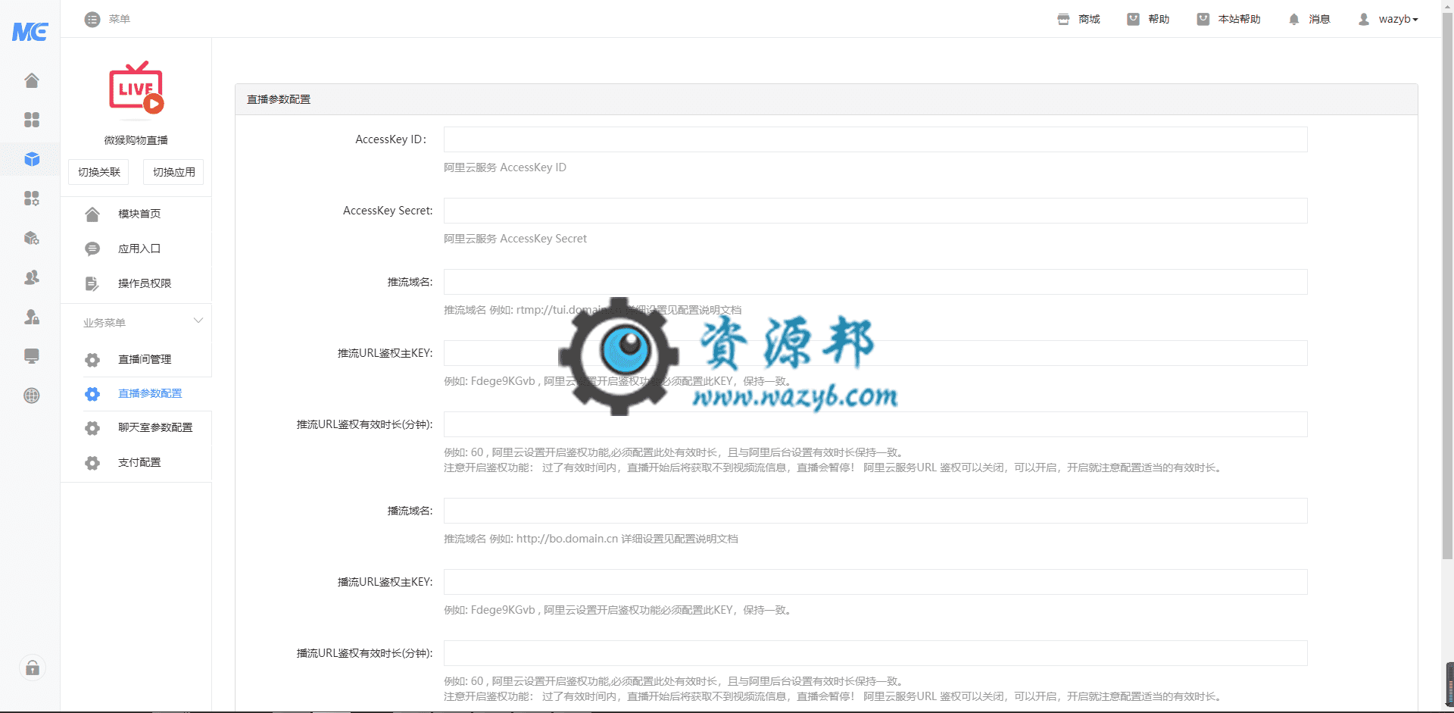Screen dimensions: 1454x713
Task: Focus the 推流URL鉴权主KEY input field
Action: pyautogui.click(x=875, y=353)
